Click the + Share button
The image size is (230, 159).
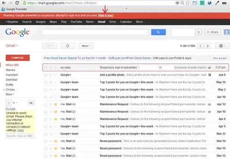point(213,32)
